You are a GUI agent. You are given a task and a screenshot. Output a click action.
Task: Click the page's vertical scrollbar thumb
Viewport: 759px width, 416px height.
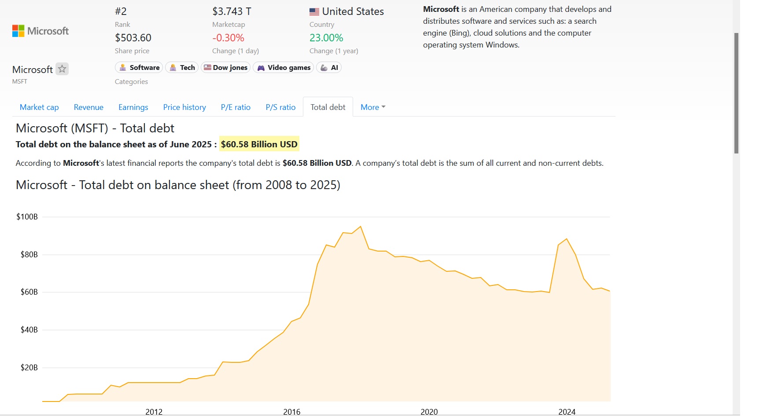[736, 93]
